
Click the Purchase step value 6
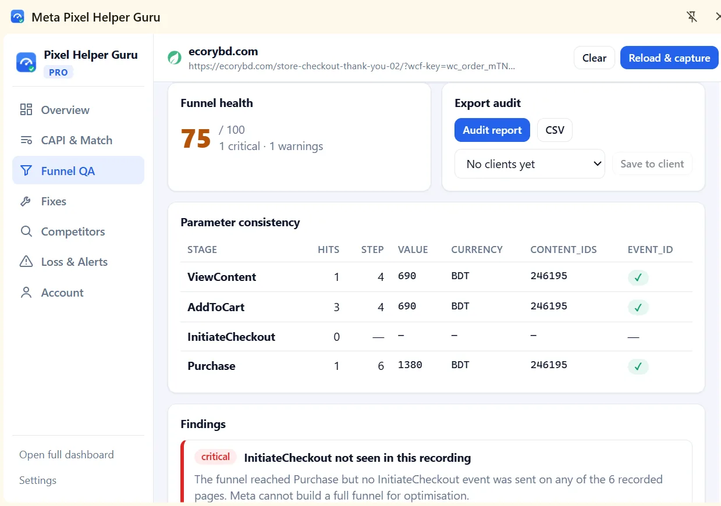tap(381, 366)
